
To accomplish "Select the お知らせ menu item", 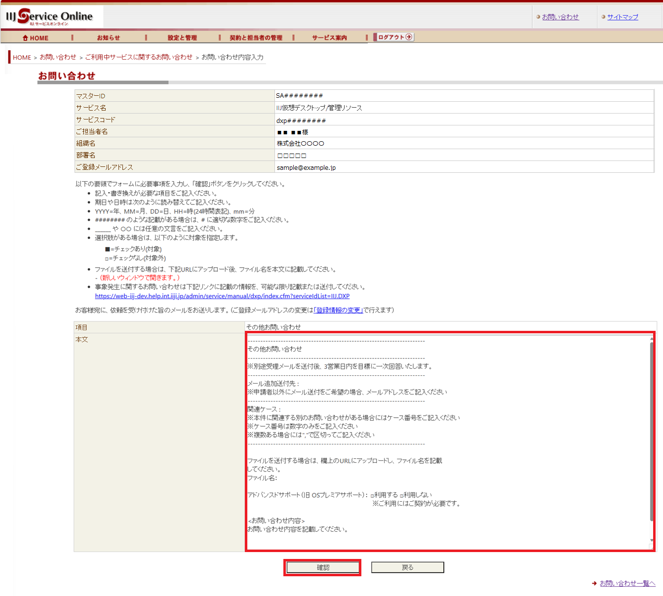I will click(108, 38).
